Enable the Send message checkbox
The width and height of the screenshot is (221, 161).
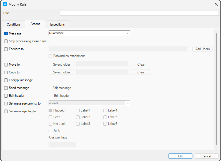[x=6, y=88]
